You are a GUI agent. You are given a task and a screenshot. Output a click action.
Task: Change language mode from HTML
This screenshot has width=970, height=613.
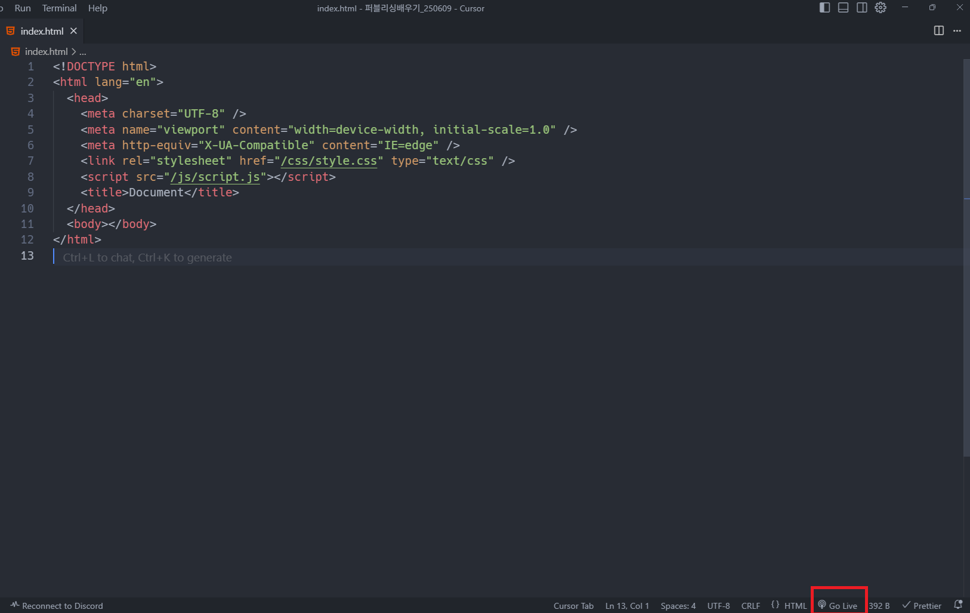pyautogui.click(x=795, y=606)
